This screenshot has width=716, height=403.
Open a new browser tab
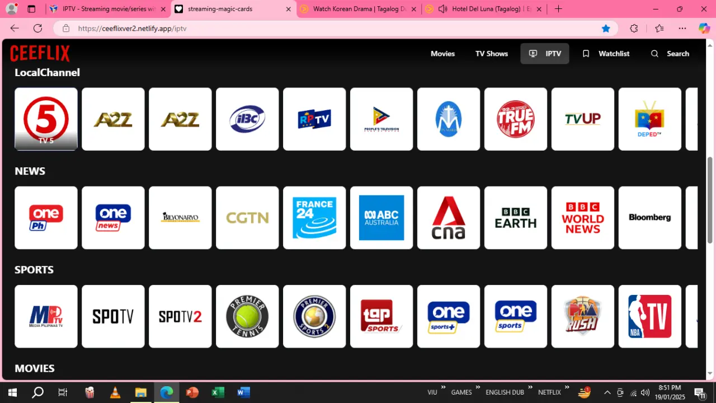558,9
